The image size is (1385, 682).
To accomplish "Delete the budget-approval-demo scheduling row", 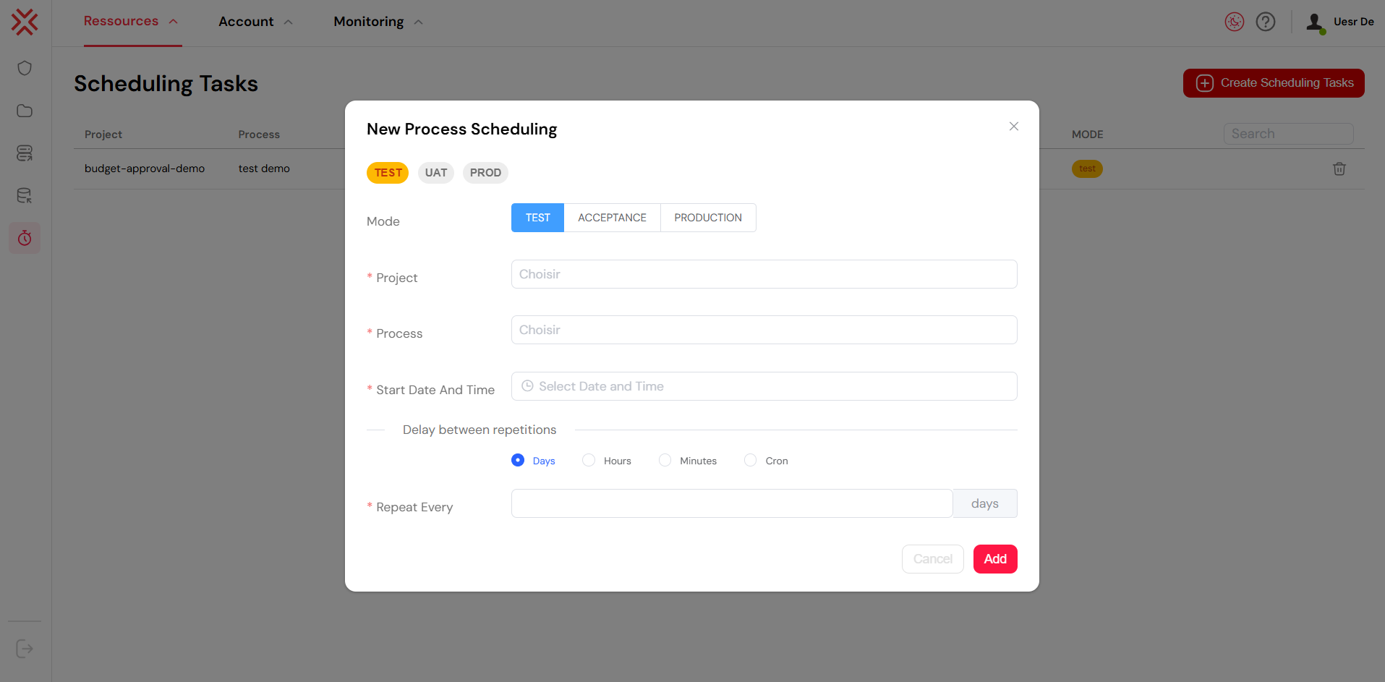I will 1339,169.
